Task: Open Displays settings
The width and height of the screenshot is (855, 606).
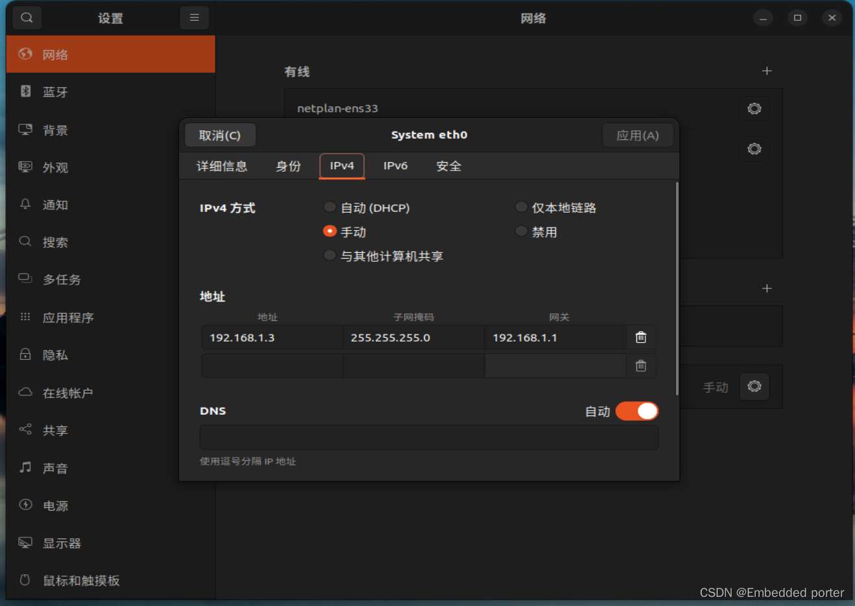Action: [x=110, y=543]
